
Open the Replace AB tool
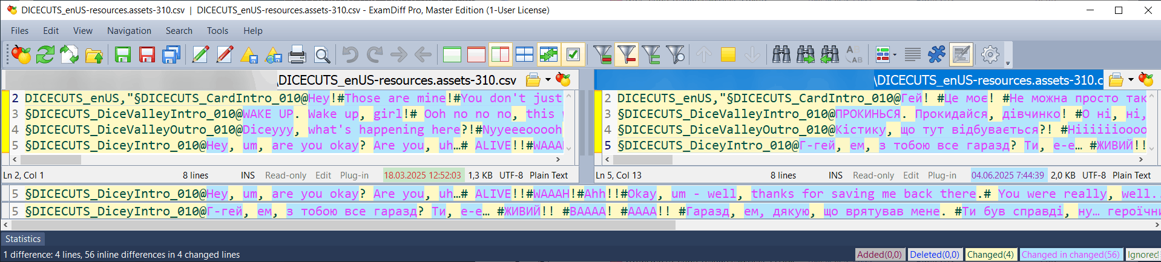854,55
